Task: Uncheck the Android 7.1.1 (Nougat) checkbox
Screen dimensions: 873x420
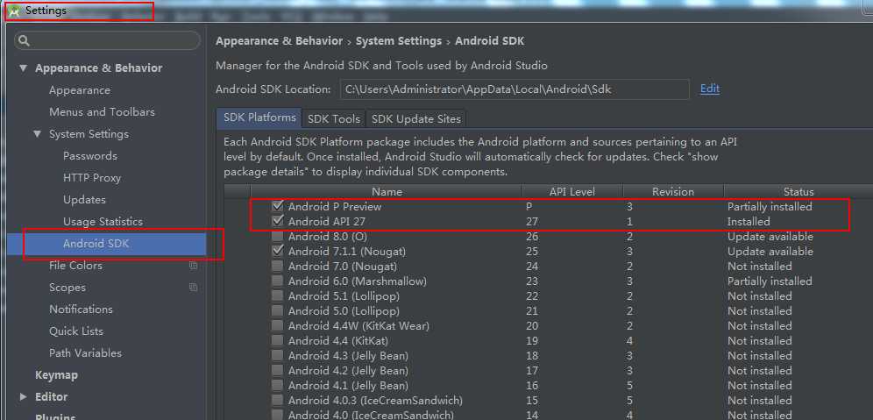Action: pyautogui.click(x=277, y=252)
